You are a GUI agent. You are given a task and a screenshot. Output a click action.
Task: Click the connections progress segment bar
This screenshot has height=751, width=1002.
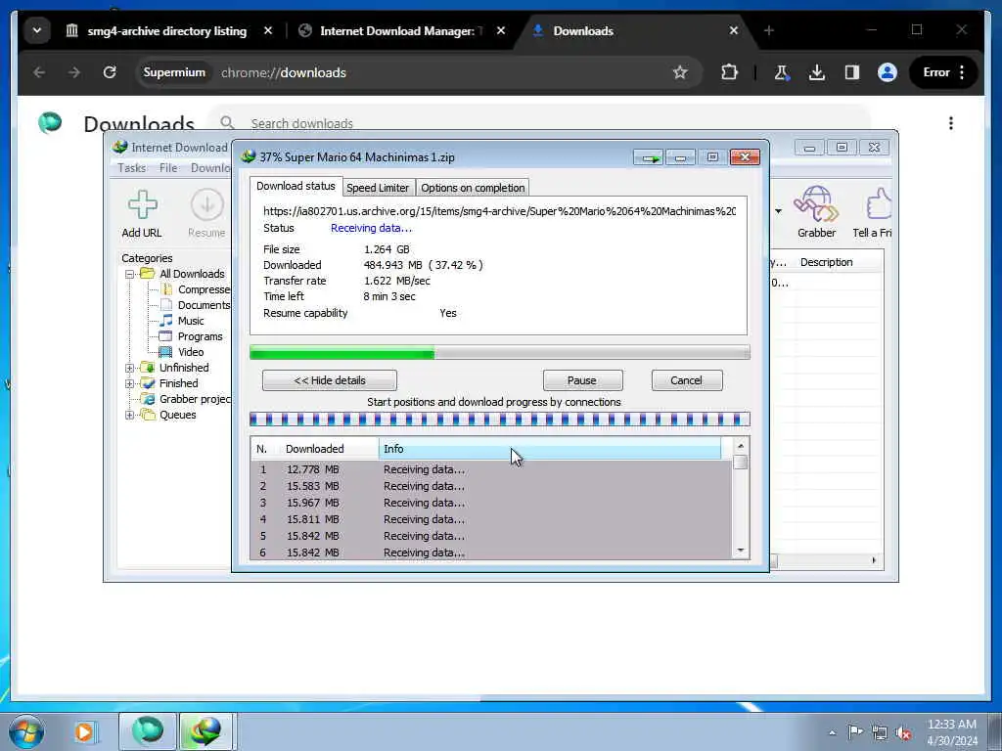tap(500, 420)
